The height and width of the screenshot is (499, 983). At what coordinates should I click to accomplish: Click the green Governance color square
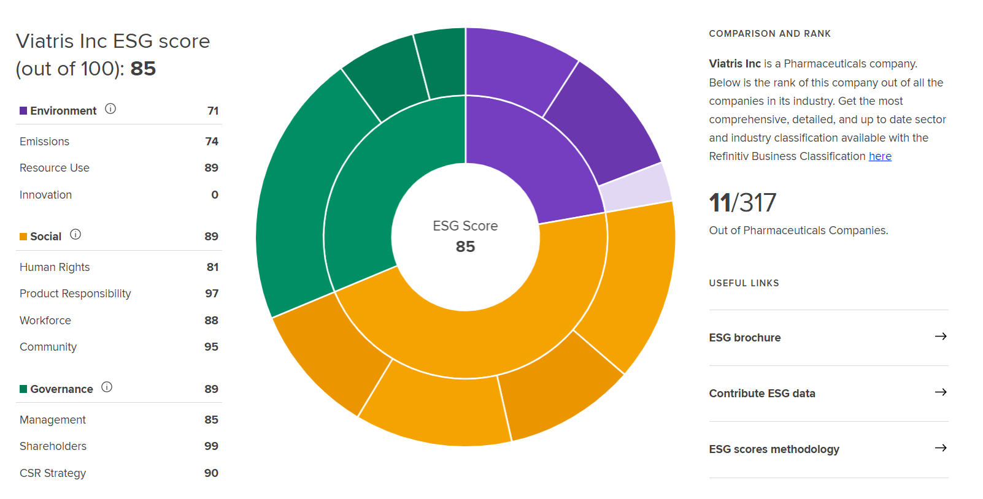(23, 389)
